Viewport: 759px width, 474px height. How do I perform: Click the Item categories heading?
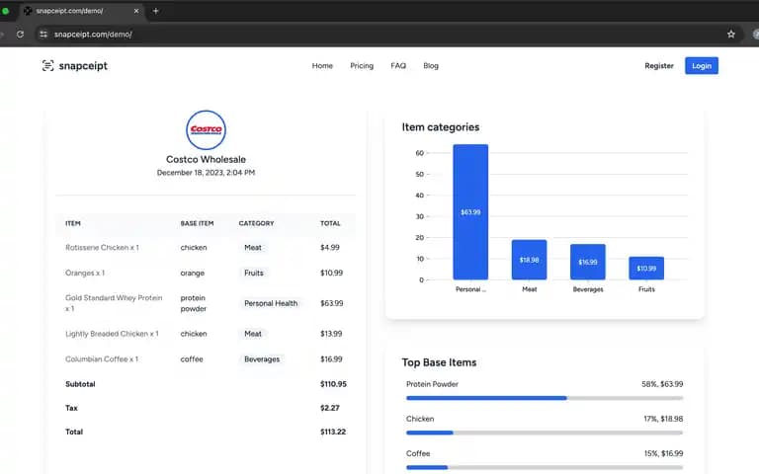[441, 127]
